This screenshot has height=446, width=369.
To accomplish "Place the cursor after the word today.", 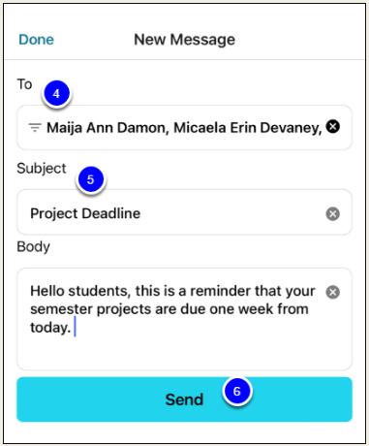I will (x=73, y=328).
